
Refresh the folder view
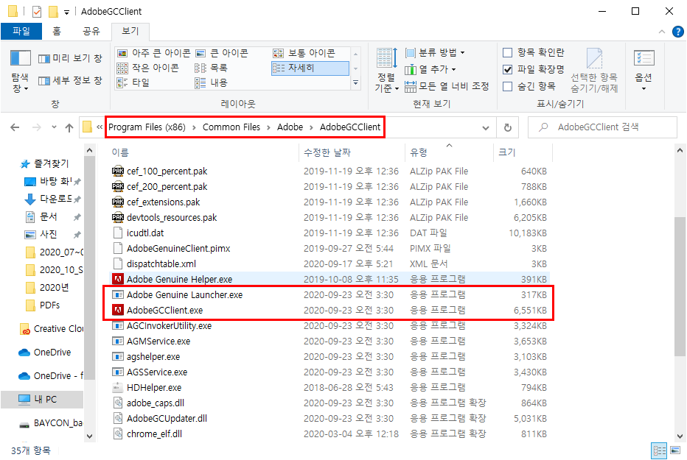click(508, 127)
